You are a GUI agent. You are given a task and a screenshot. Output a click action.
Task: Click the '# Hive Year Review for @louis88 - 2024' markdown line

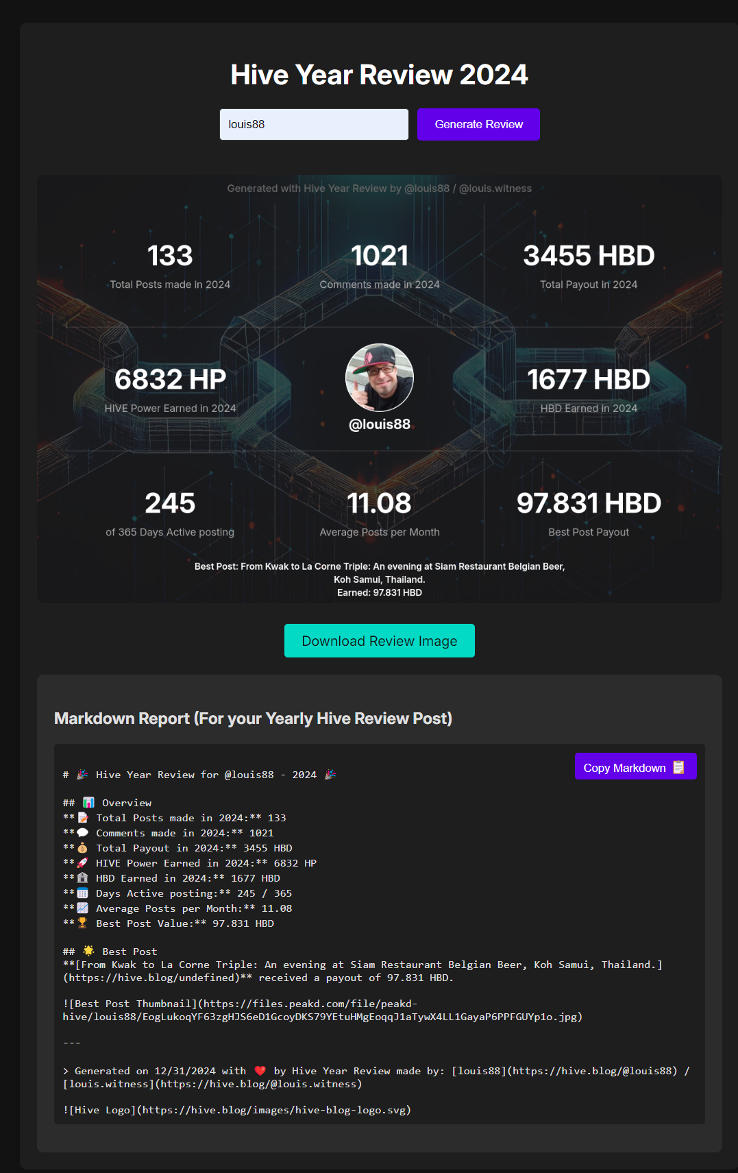click(x=199, y=775)
